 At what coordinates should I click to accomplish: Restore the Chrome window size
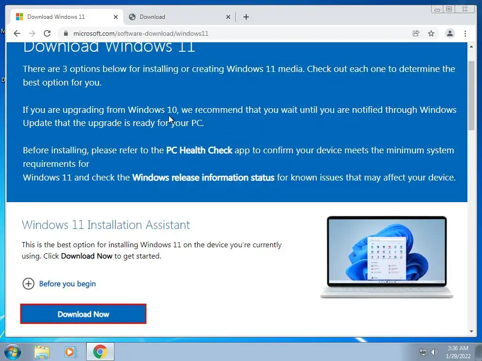449,9
